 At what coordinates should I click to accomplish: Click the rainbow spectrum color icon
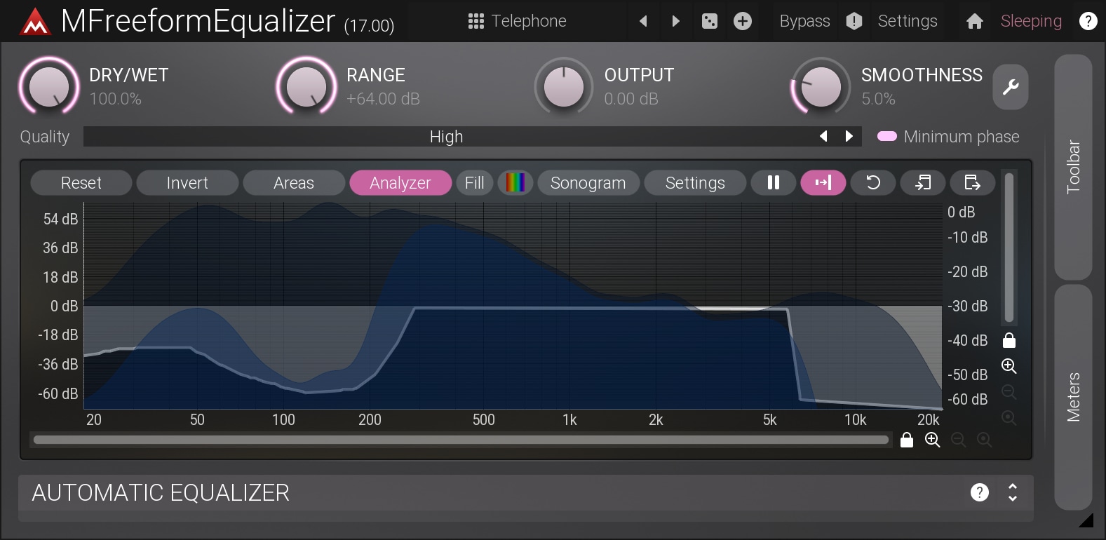[x=515, y=183]
